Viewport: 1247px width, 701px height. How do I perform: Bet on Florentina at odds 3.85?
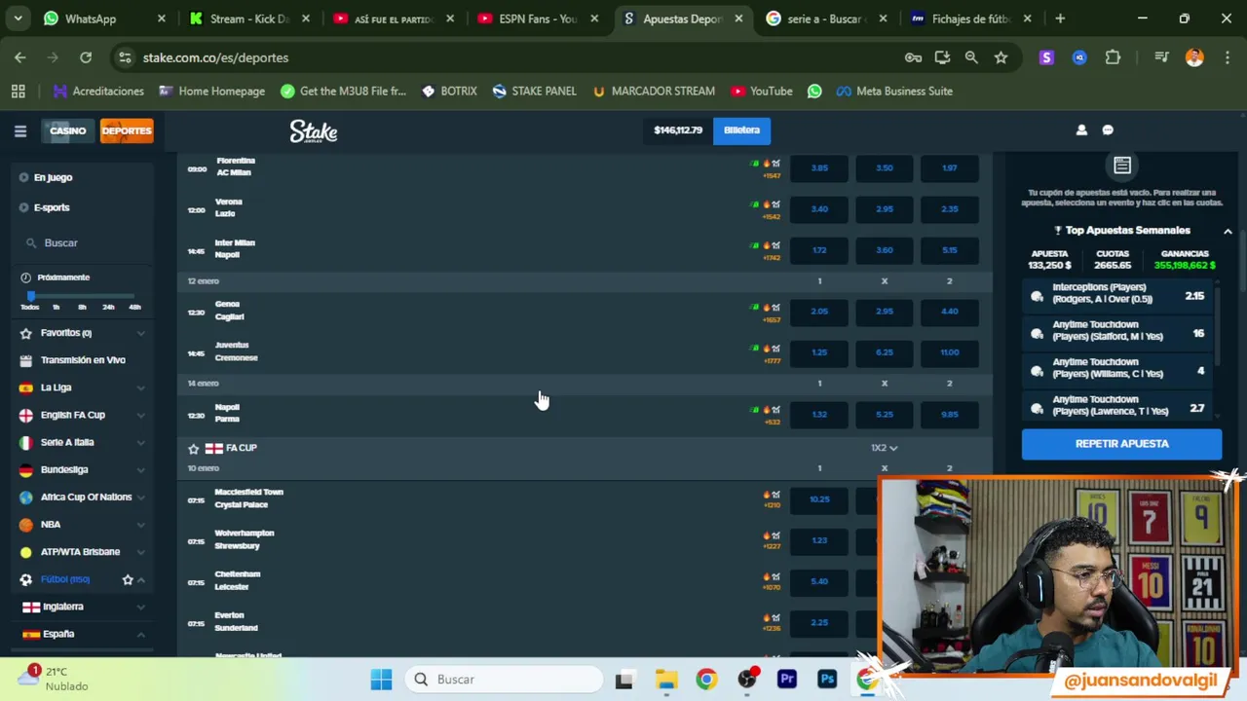click(x=819, y=168)
